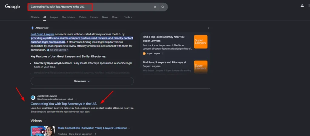Image resolution: width=310 pixels, height=136 pixels.
Task: Click 'Just Great Lawyers' site name above result
Action: [47, 96]
